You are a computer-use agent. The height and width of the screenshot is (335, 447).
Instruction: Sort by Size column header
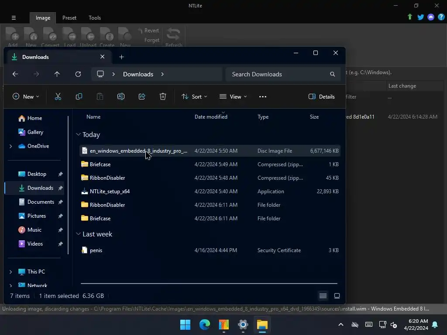314,117
